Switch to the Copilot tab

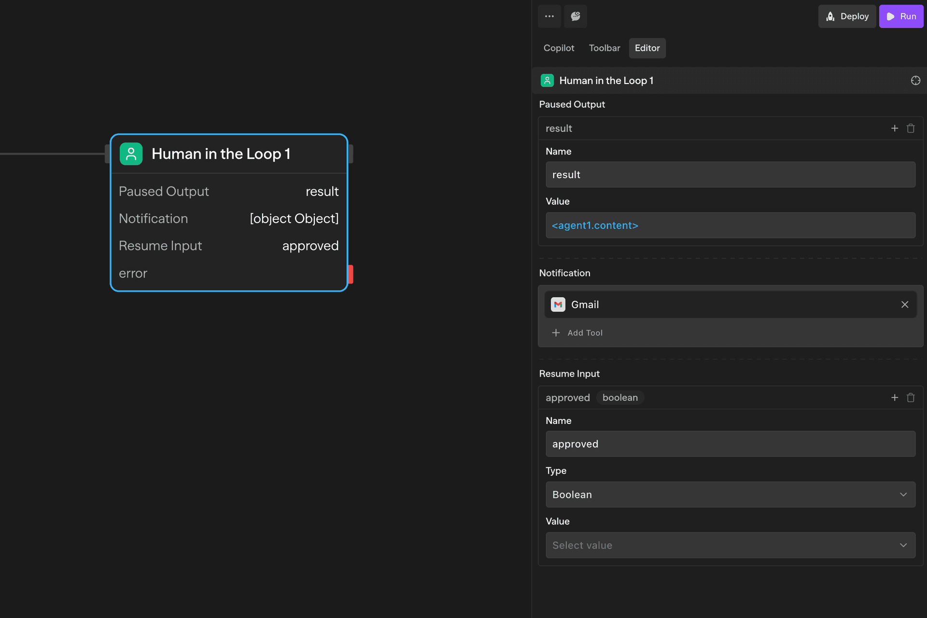pyautogui.click(x=559, y=48)
